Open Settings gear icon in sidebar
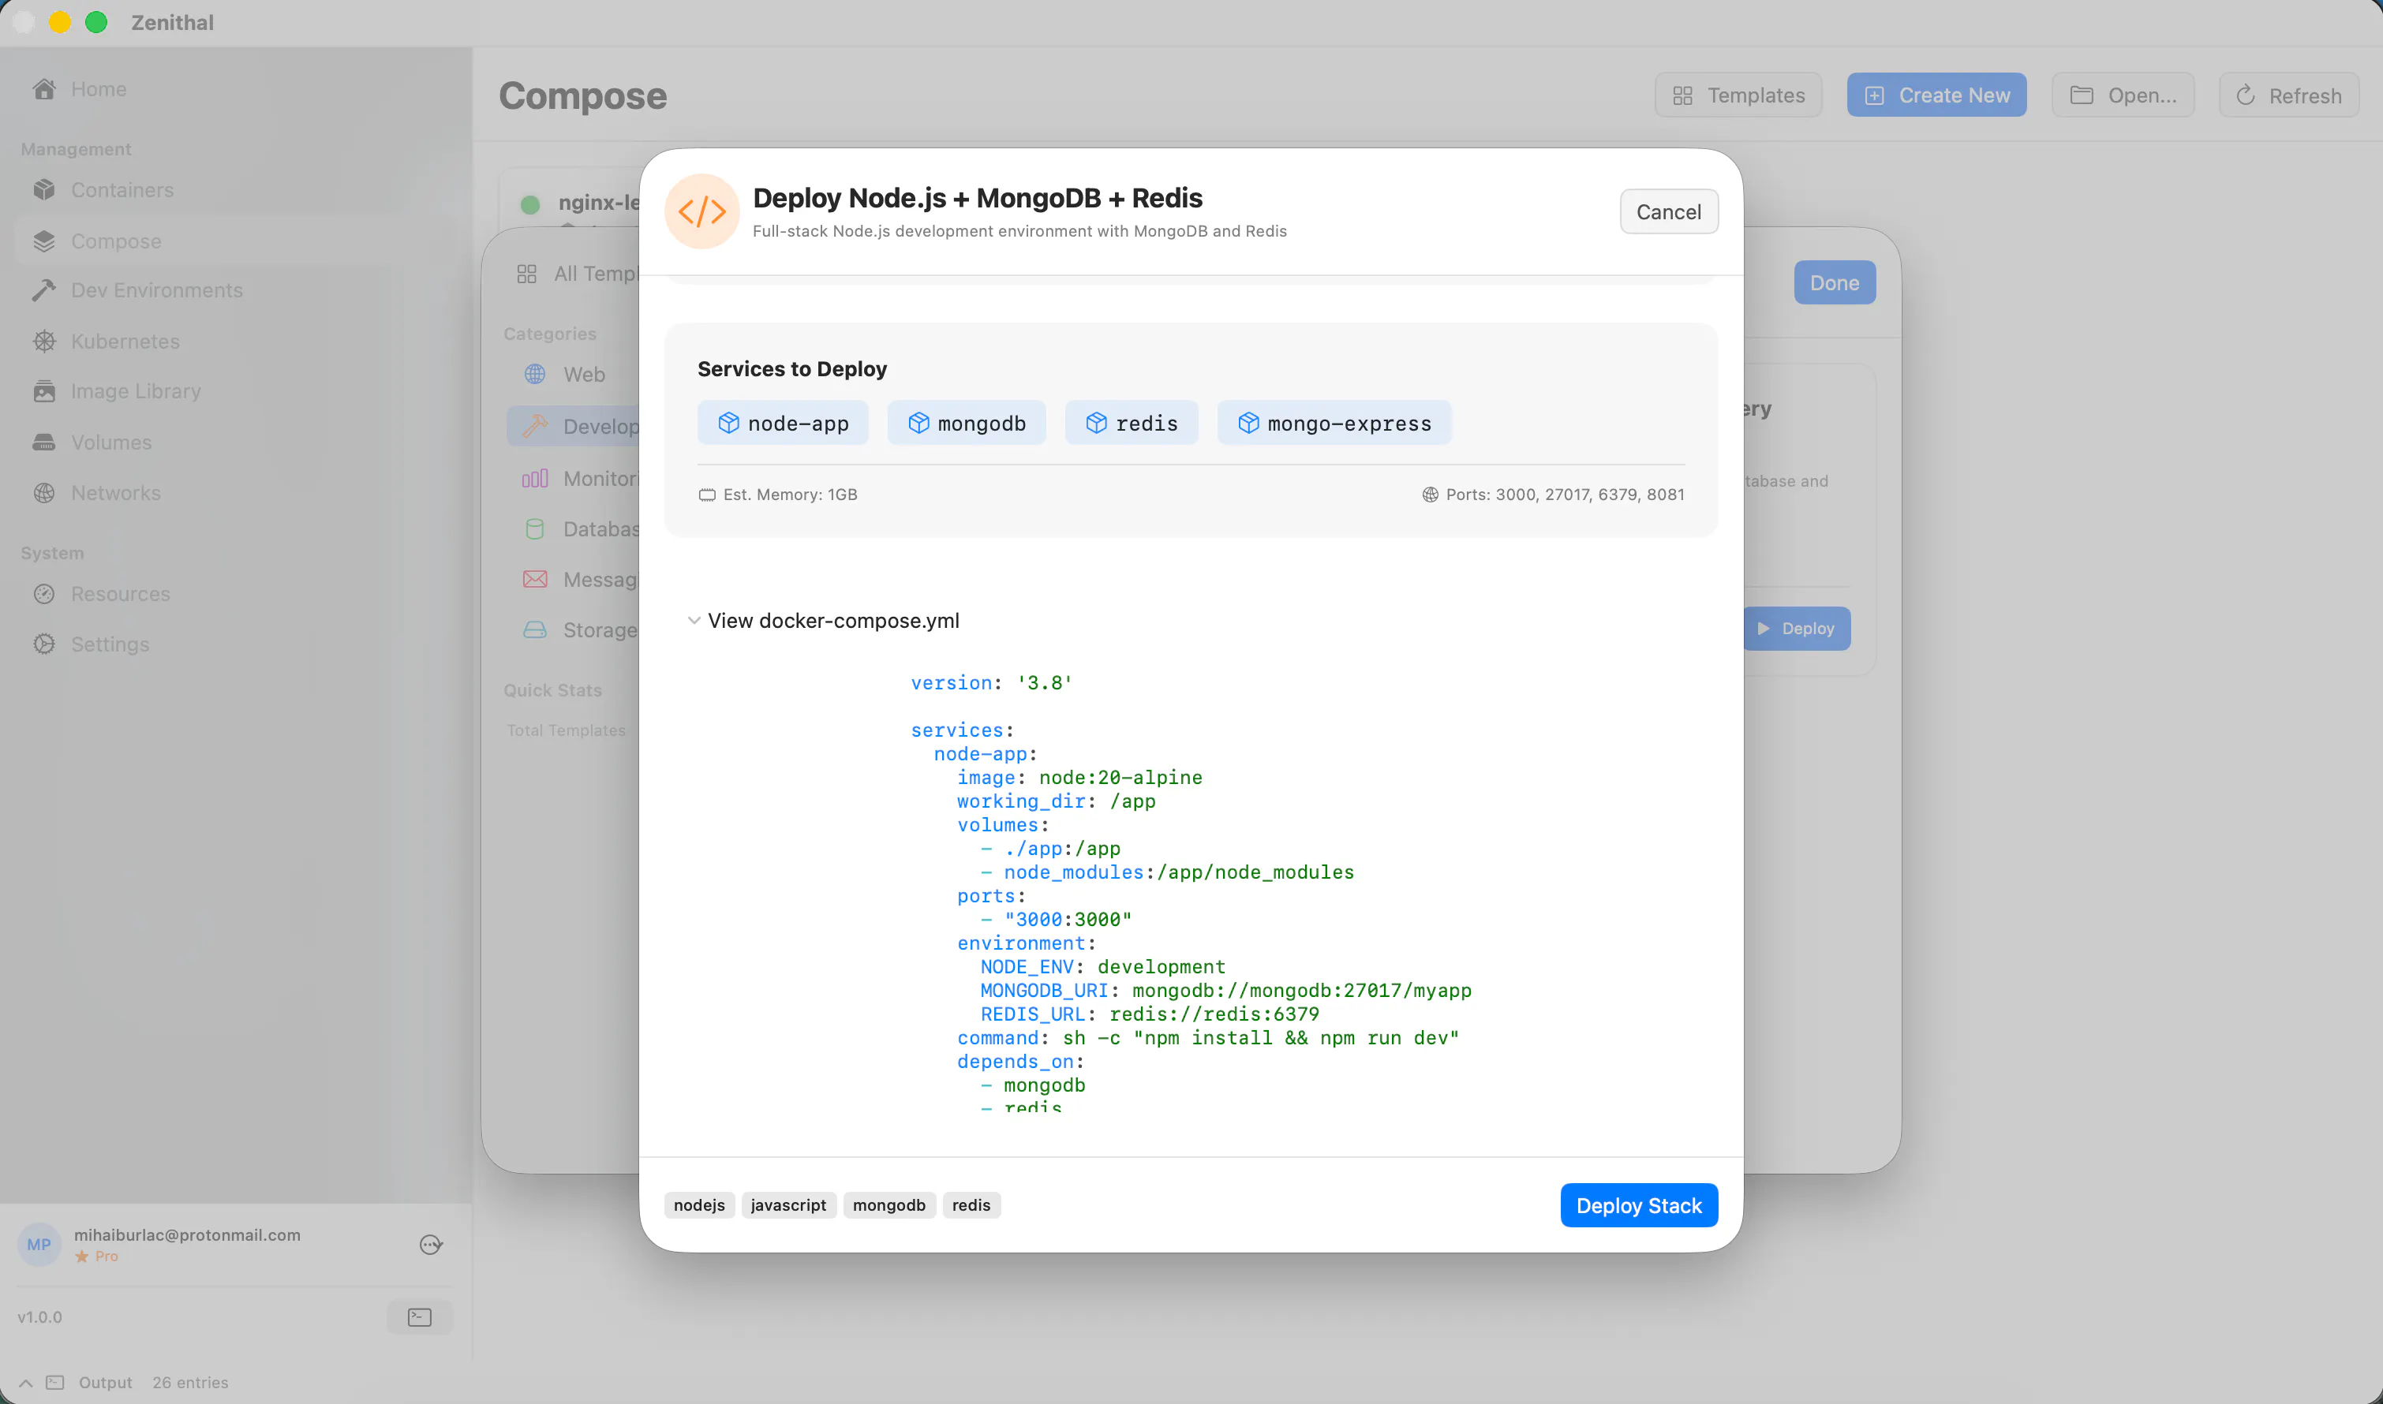The height and width of the screenshot is (1404, 2383). tap(43, 644)
